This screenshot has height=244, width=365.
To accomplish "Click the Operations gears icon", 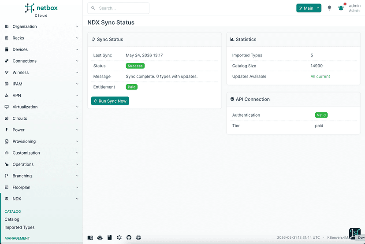I will tap(7, 164).
